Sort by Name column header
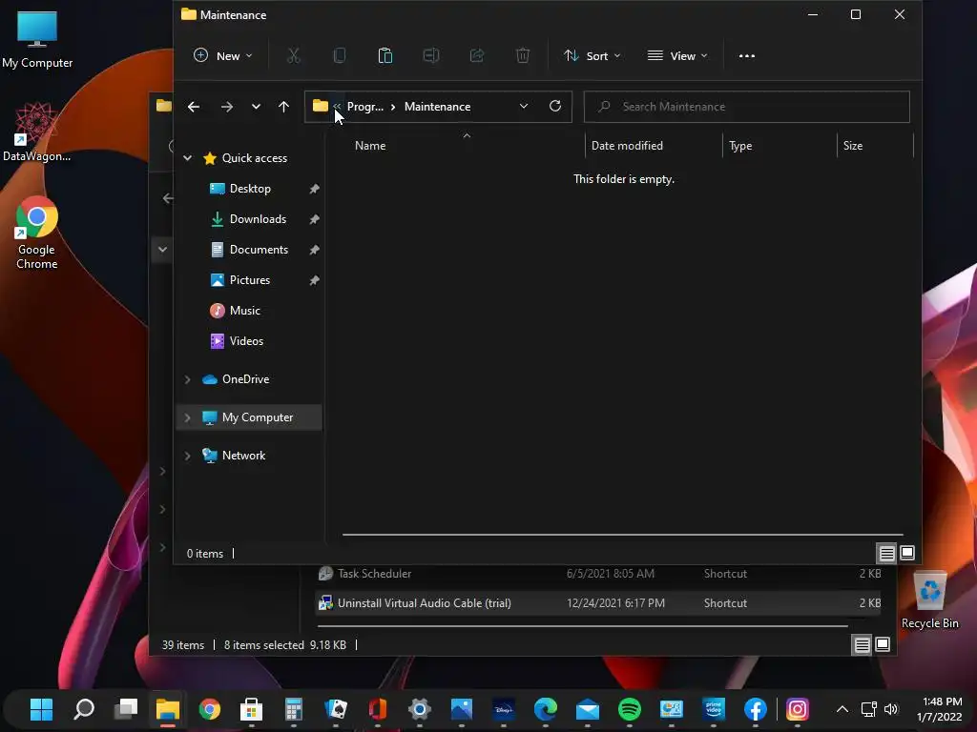Viewport: 977px width, 732px height. point(370,146)
